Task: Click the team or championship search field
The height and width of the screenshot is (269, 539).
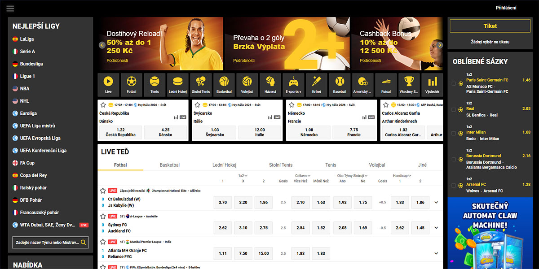Action: coord(46,243)
